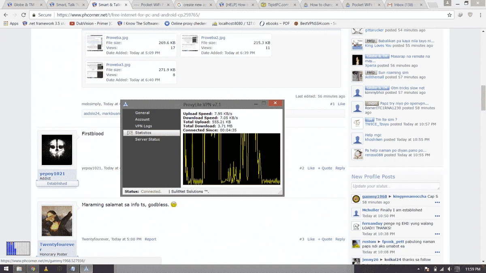Open the Apps bookmarks shortcut
Screen dimensions: 486x273
(11, 23)
